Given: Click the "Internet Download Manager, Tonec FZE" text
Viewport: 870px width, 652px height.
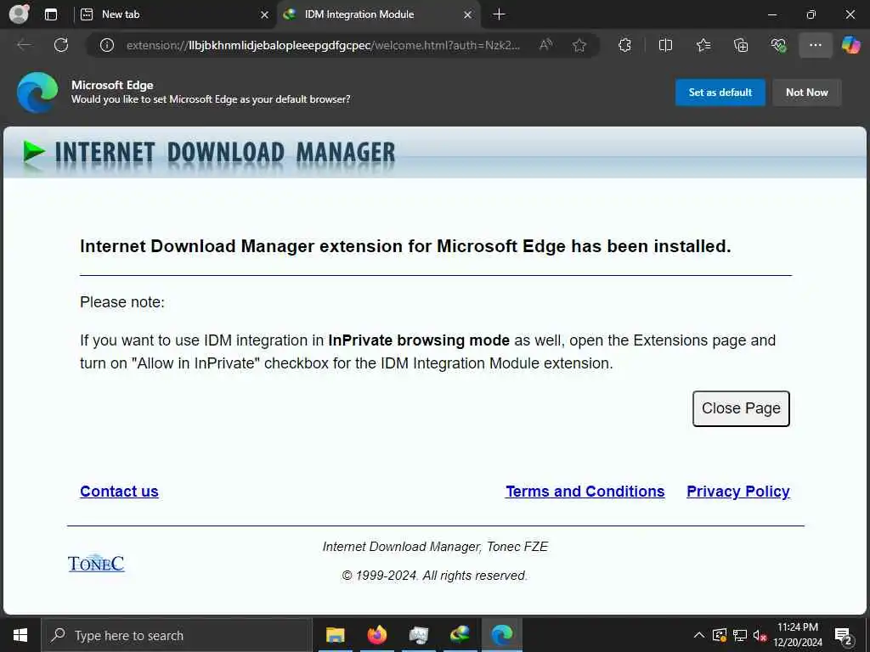Looking at the screenshot, I should [x=436, y=547].
